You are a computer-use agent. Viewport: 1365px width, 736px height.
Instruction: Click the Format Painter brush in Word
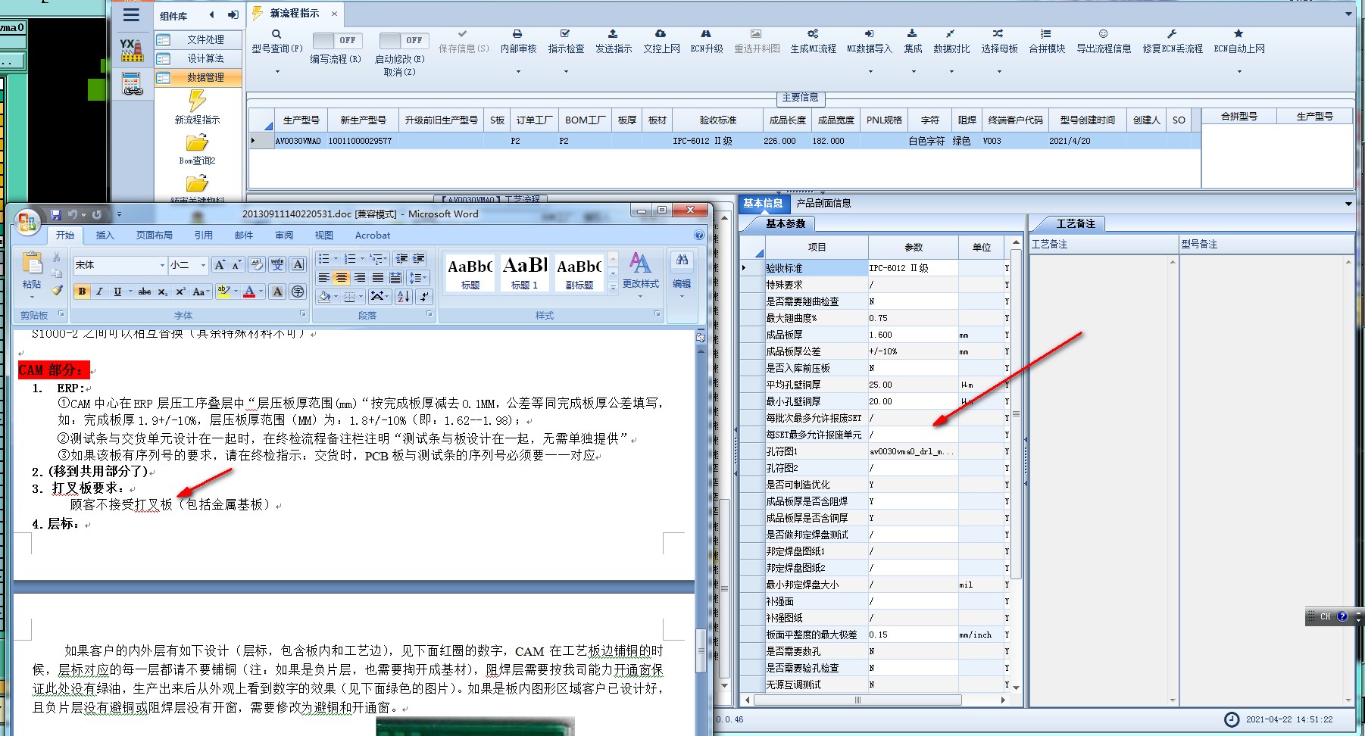(57, 290)
